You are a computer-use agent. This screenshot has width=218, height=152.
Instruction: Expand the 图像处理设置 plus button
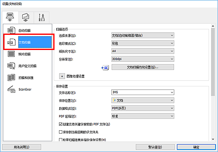tap(62, 76)
